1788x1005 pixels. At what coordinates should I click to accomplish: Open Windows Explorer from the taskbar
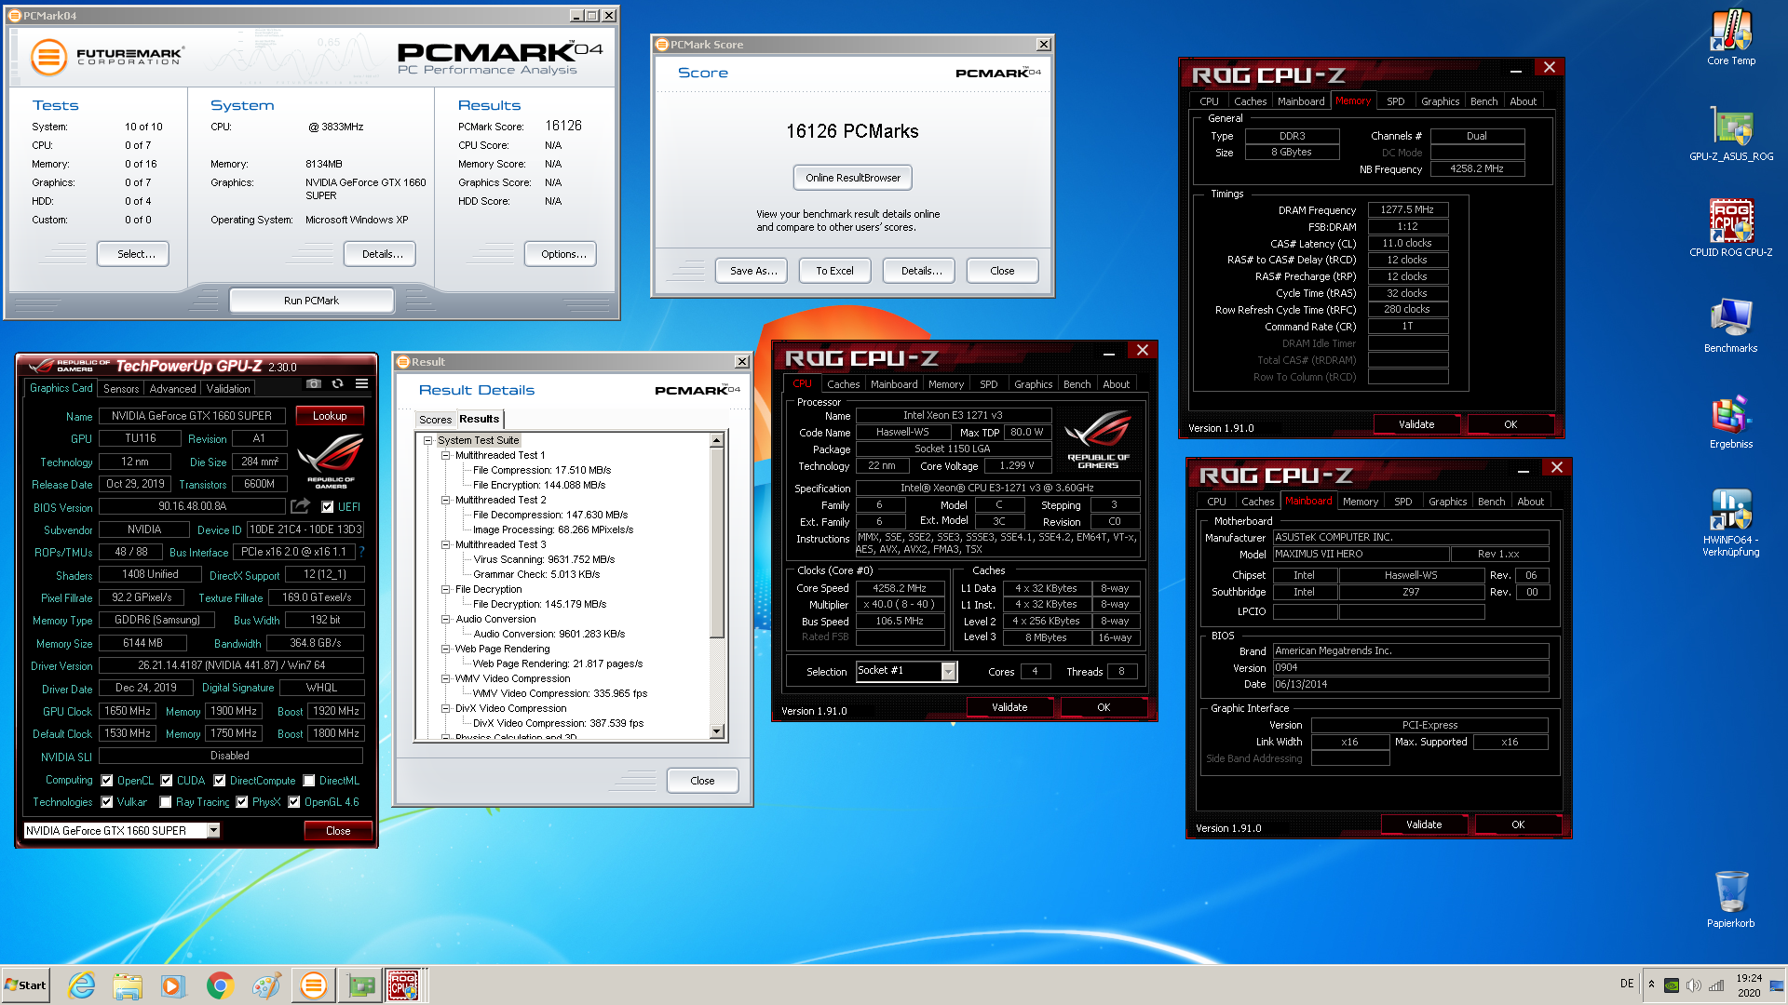click(x=128, y=985)
